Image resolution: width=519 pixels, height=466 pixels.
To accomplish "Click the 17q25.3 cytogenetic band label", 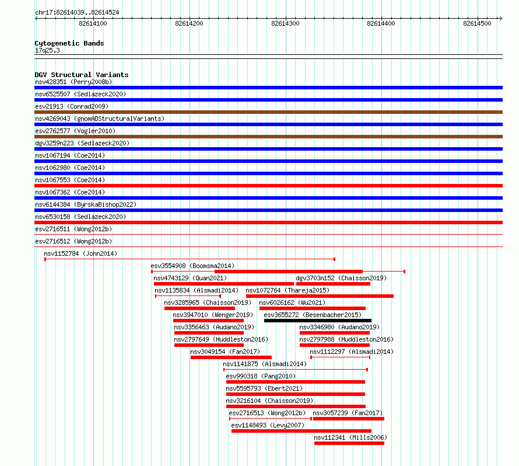I will point(47,50).
